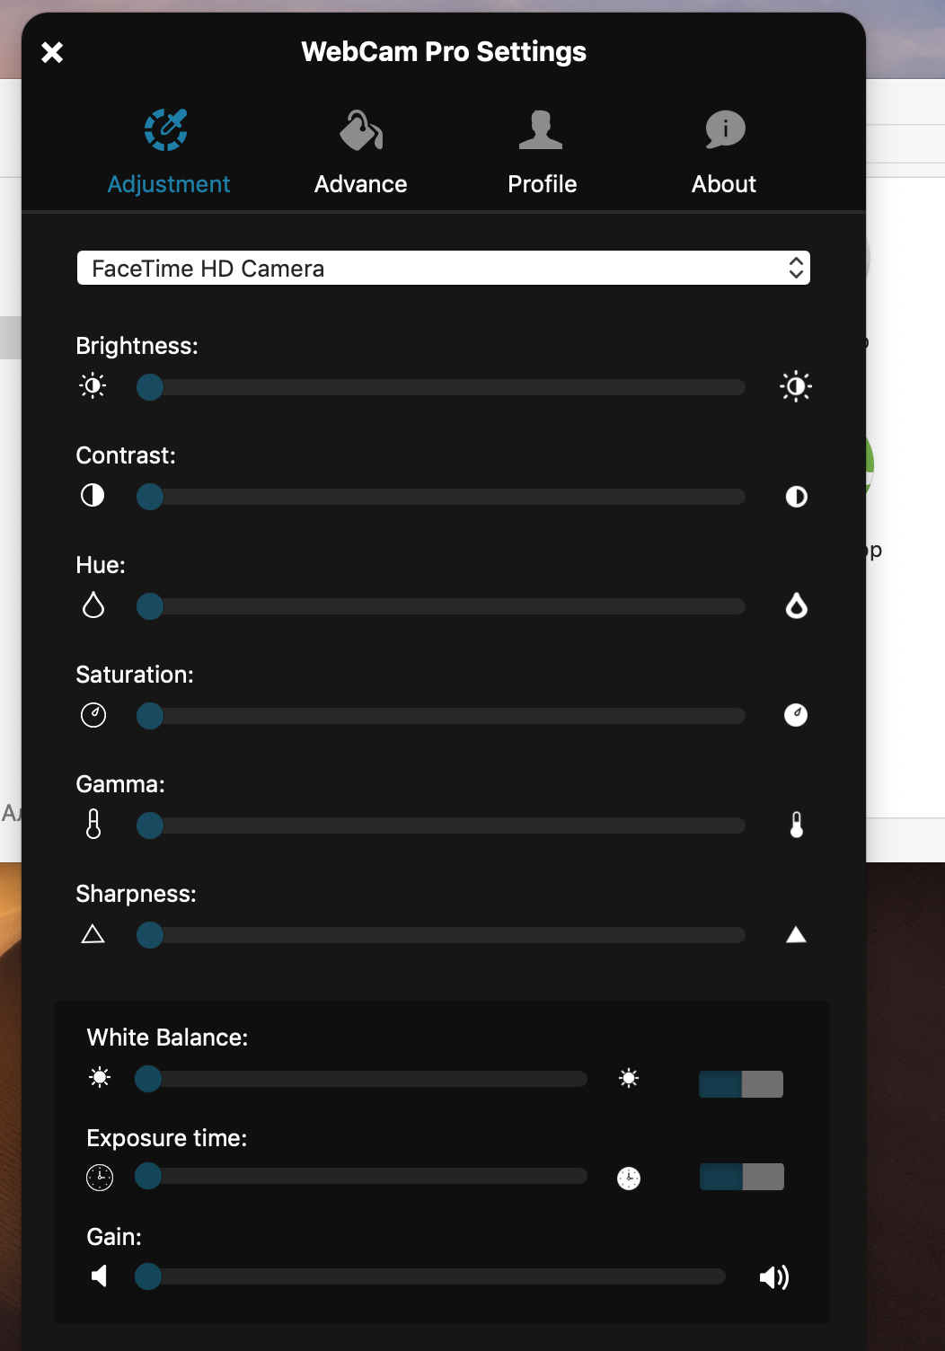The image size is (945, 1351).
Task: Click the filled hue droplet icon
Action: (796, 605)
